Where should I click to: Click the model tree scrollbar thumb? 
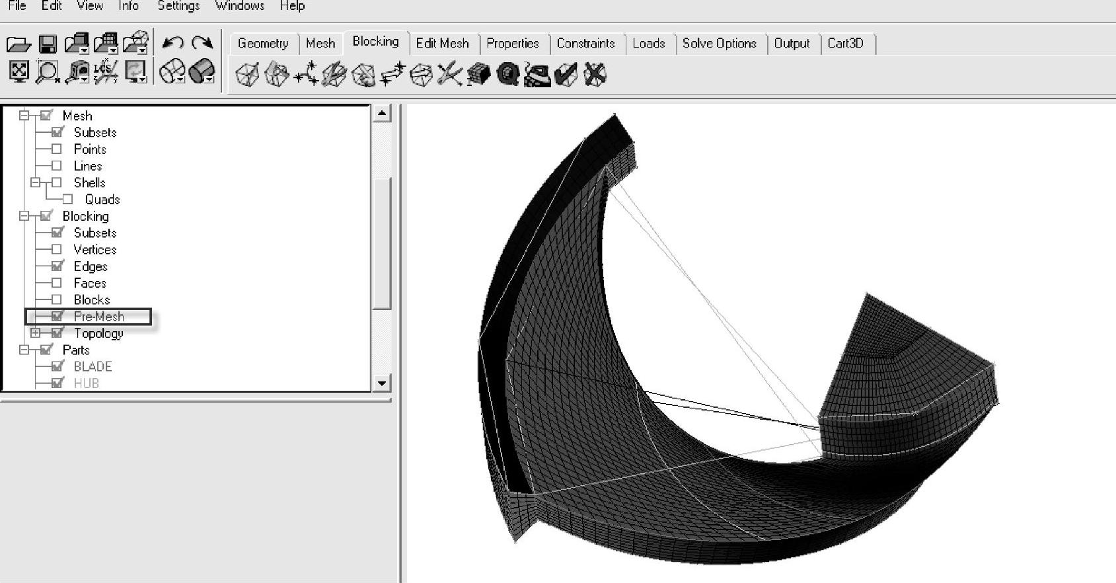382,242
